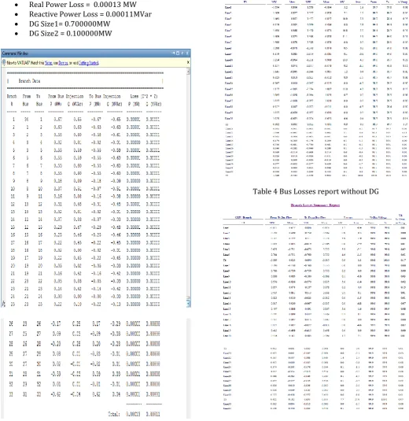Image resolution: width=409 pixels, height=421 pixels.
Task: Click the 'Total:' label under the loss columns
Action: 114,414
